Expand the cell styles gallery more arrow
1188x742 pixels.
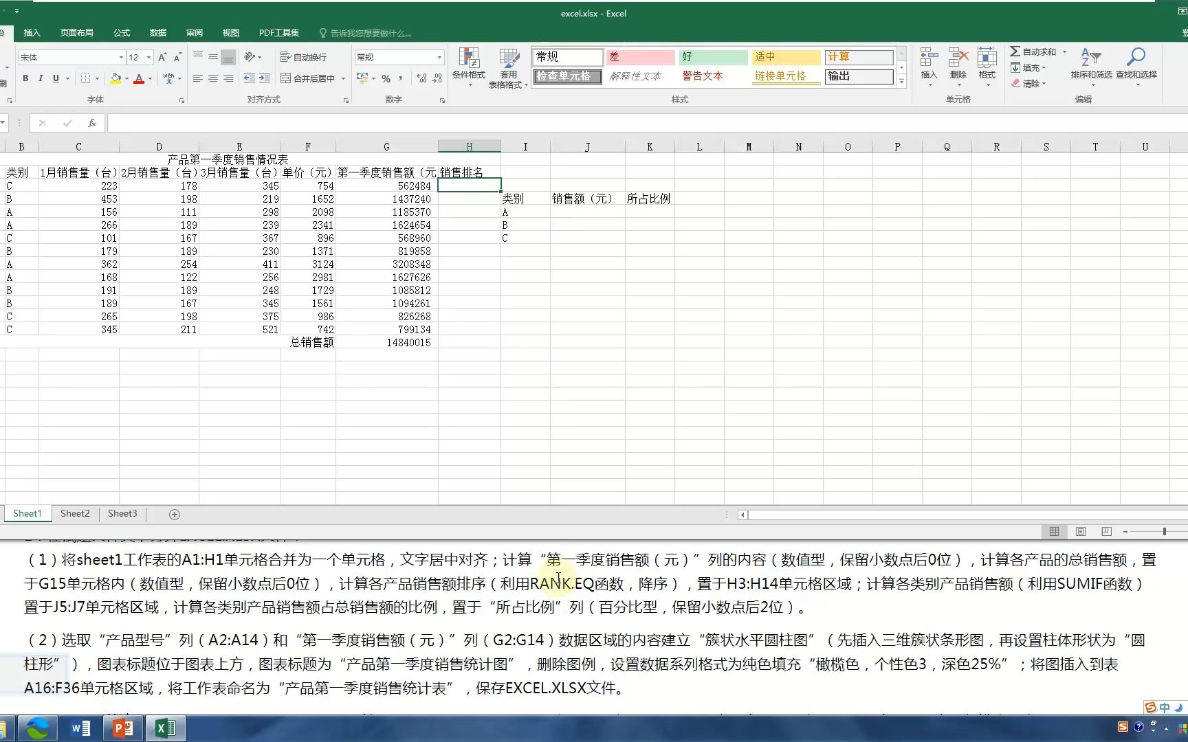coord(901,81)
